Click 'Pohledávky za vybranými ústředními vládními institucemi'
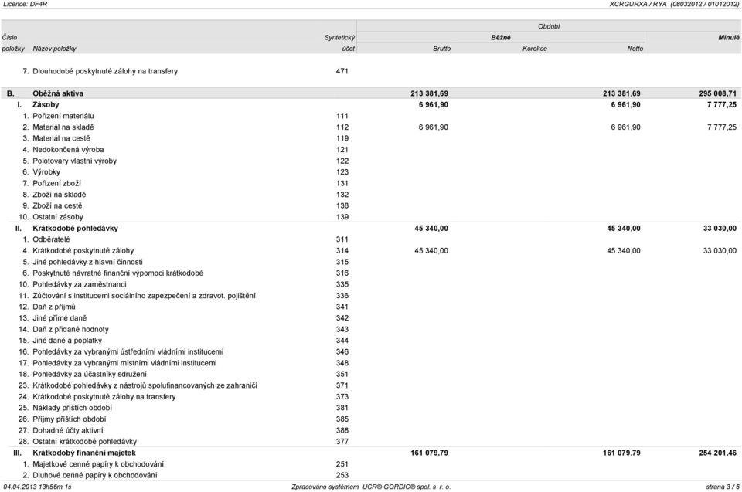Image resolution: width=742 pixels, height=492 pixels. [x=128, y=351]
